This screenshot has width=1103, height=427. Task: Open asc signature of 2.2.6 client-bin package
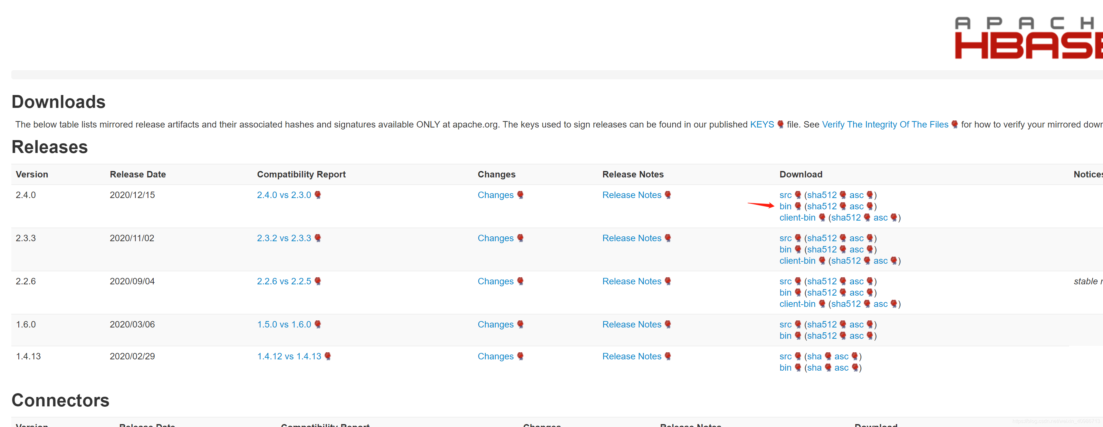point(880,304)
